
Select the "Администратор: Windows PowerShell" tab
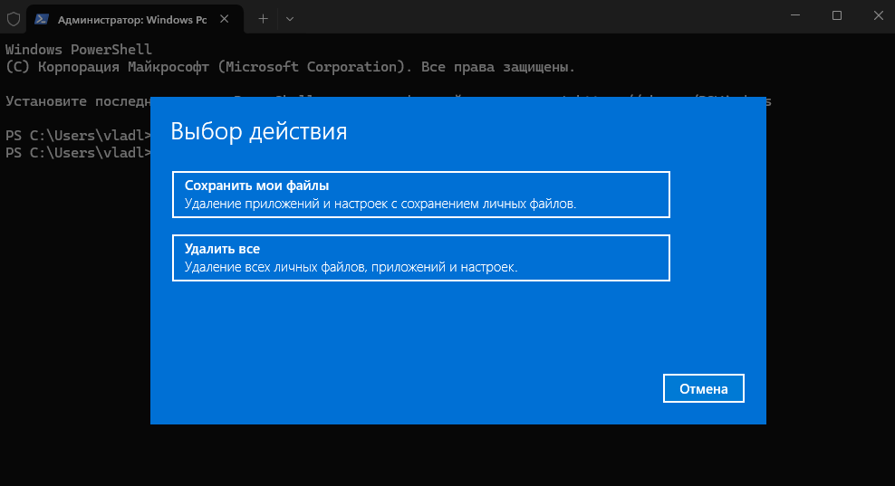tap(135, 19)
